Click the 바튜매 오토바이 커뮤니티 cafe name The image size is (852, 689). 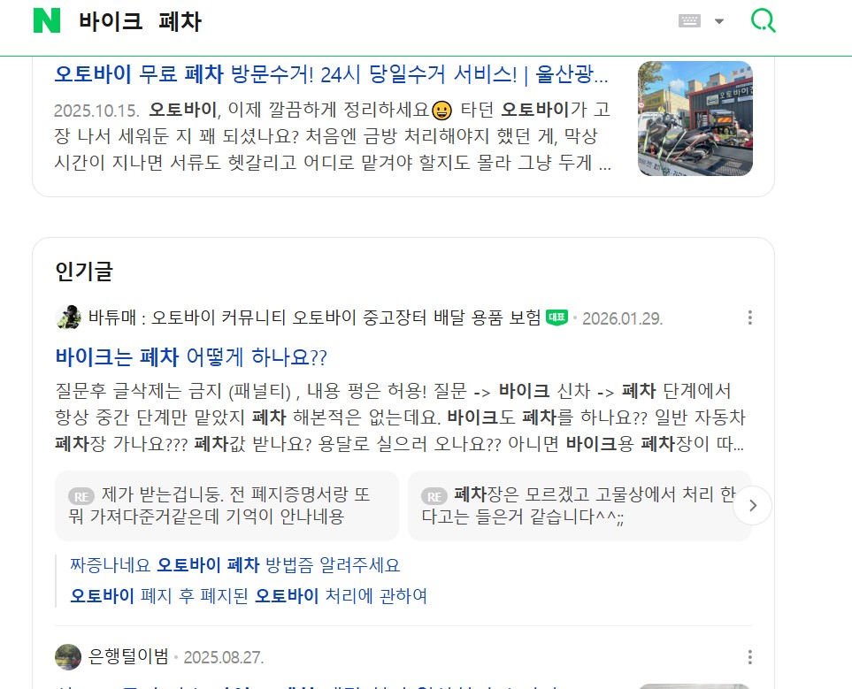coord(315,318)
